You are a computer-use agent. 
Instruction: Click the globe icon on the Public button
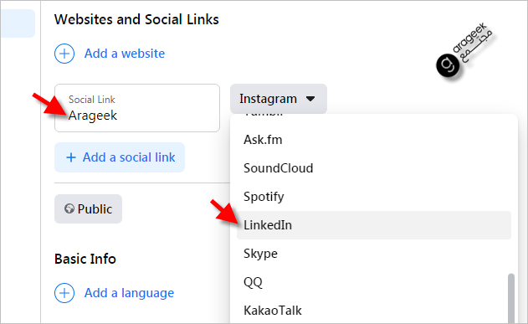(x=69, y=208)
